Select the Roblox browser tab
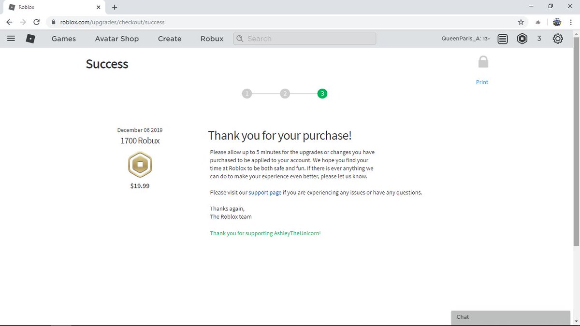 click(55, 7)
